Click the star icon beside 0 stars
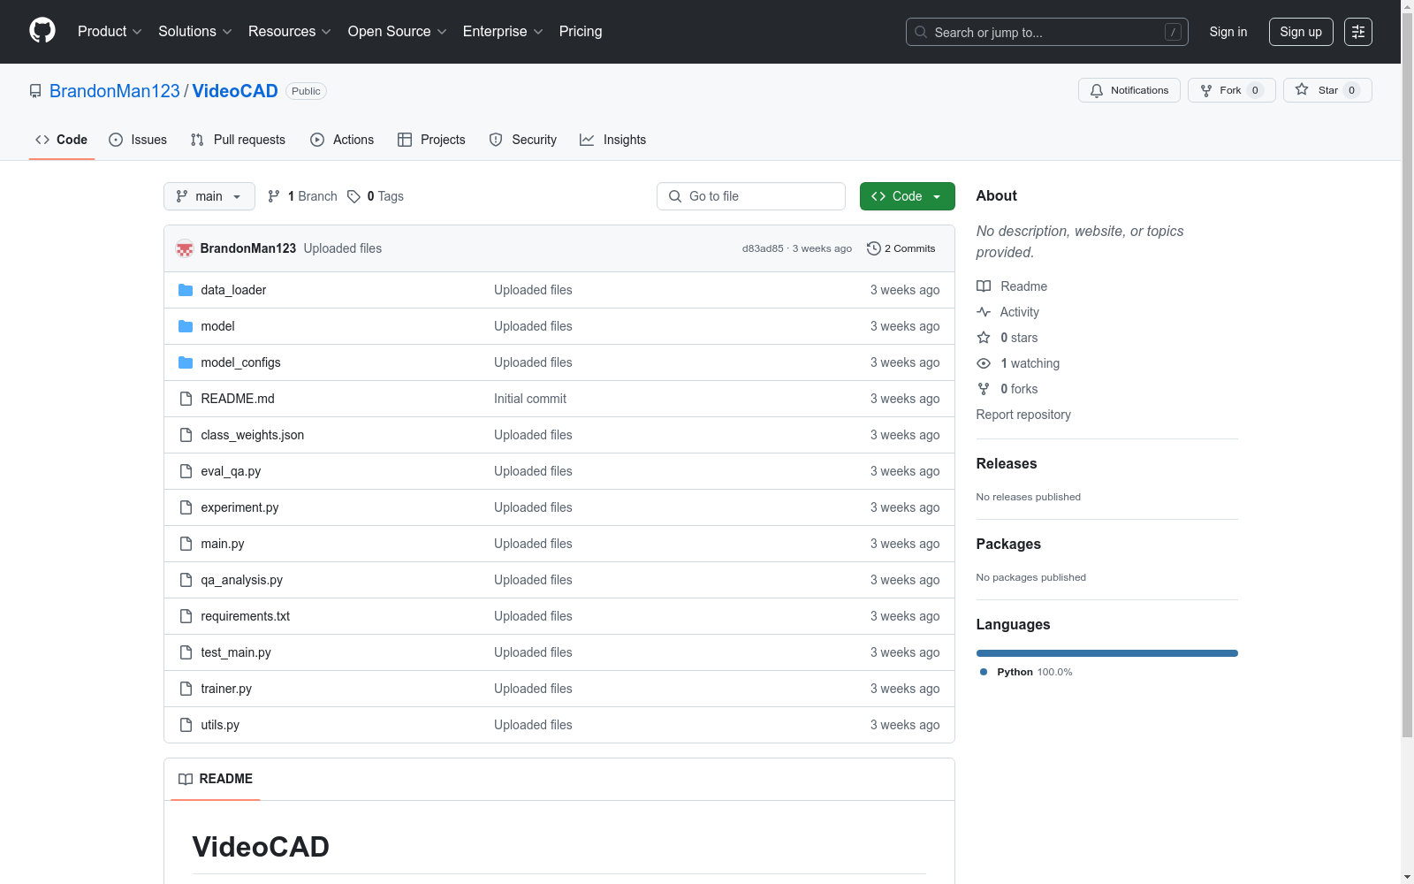This screenshot has width=1414, height=884. coord(984,338)
